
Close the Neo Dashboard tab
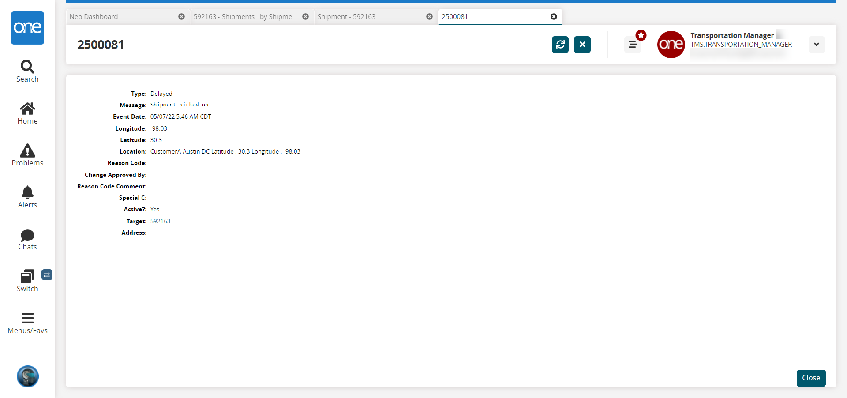tap(181, 17)
